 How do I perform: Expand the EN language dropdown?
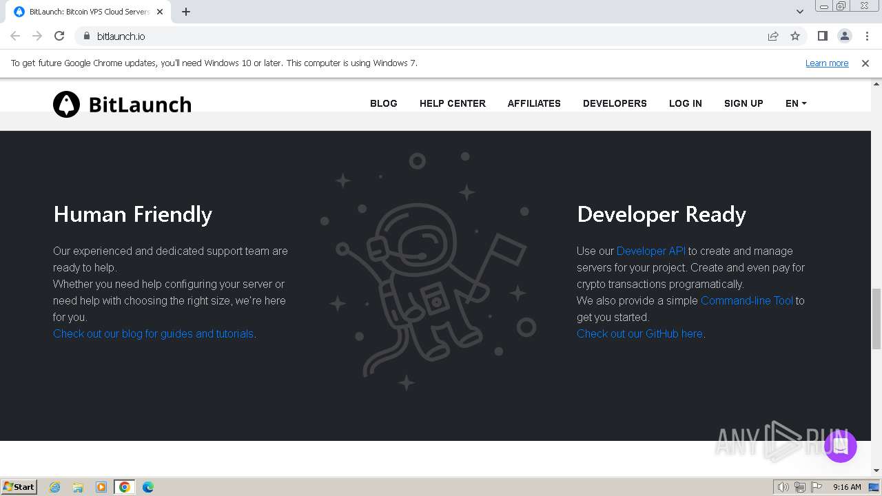point(796,103)
